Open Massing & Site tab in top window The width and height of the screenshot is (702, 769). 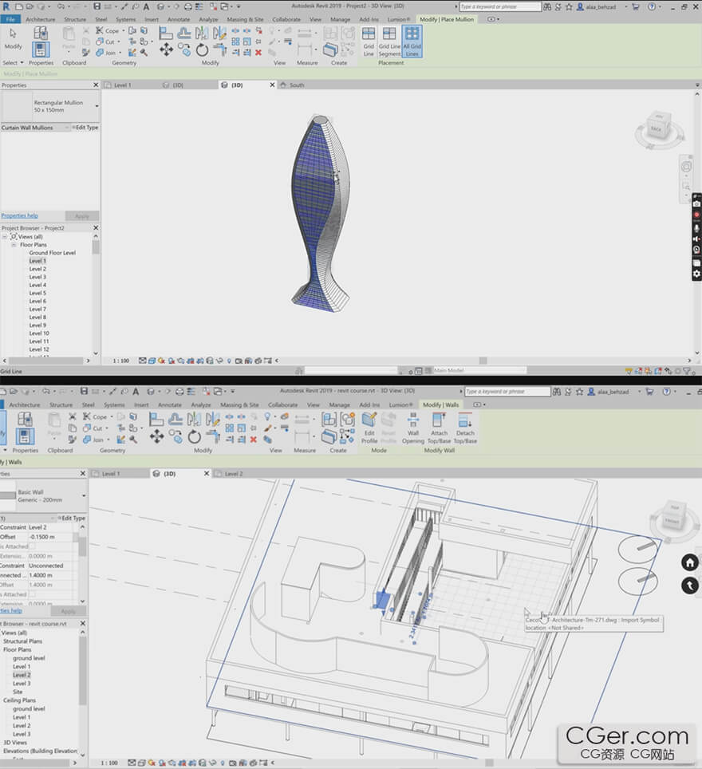(245, 19)
